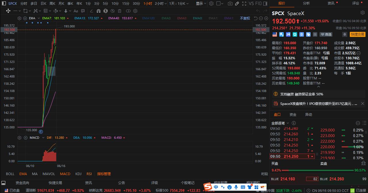368x193 pixels.
Task: Open the SpaceX夜盘续升 news headline
Action: [x=319, y=104]
